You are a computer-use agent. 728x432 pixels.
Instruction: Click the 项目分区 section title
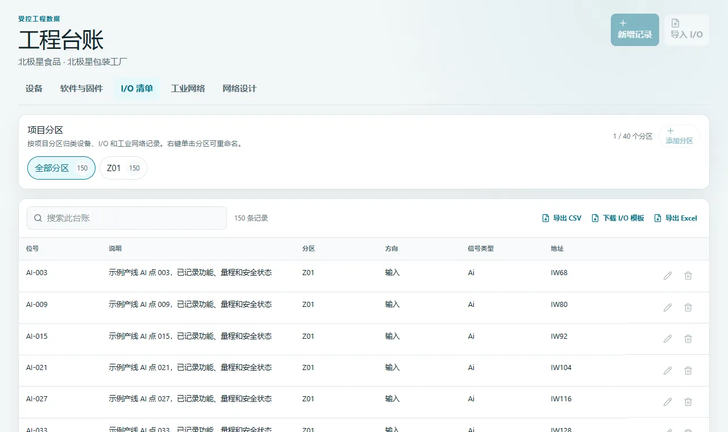pos(45,130)
